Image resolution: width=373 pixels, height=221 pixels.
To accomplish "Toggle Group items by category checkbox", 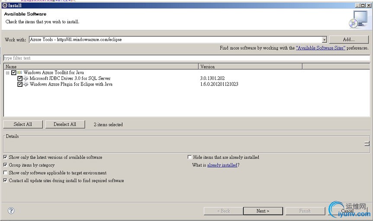I will (x=5, y=165).
